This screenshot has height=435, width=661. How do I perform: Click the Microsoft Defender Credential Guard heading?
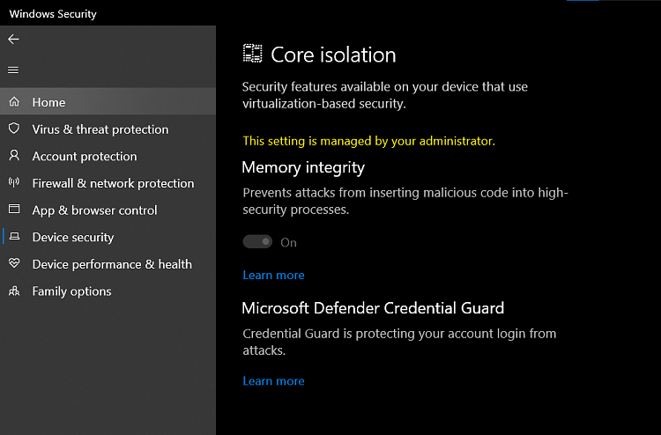(373, 308)
